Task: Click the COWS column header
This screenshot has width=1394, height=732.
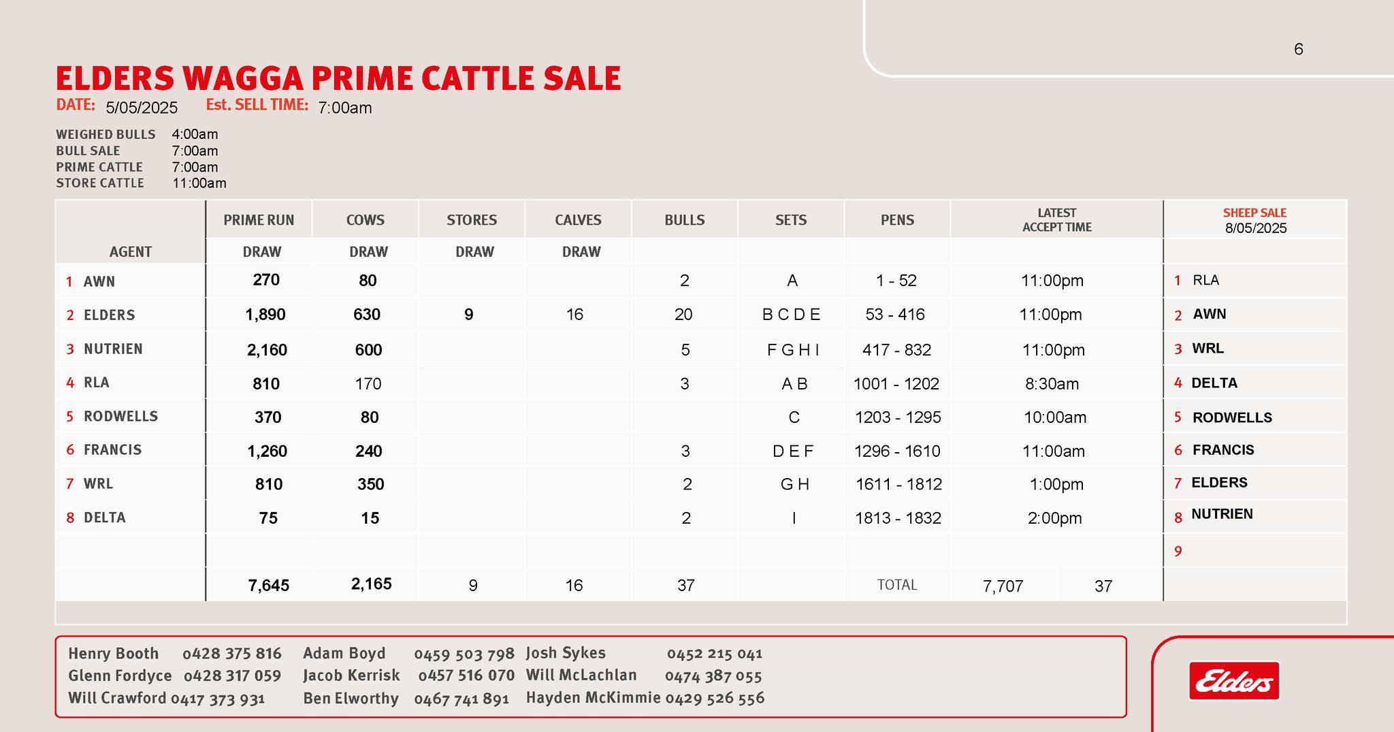Action: coord(366,220)
